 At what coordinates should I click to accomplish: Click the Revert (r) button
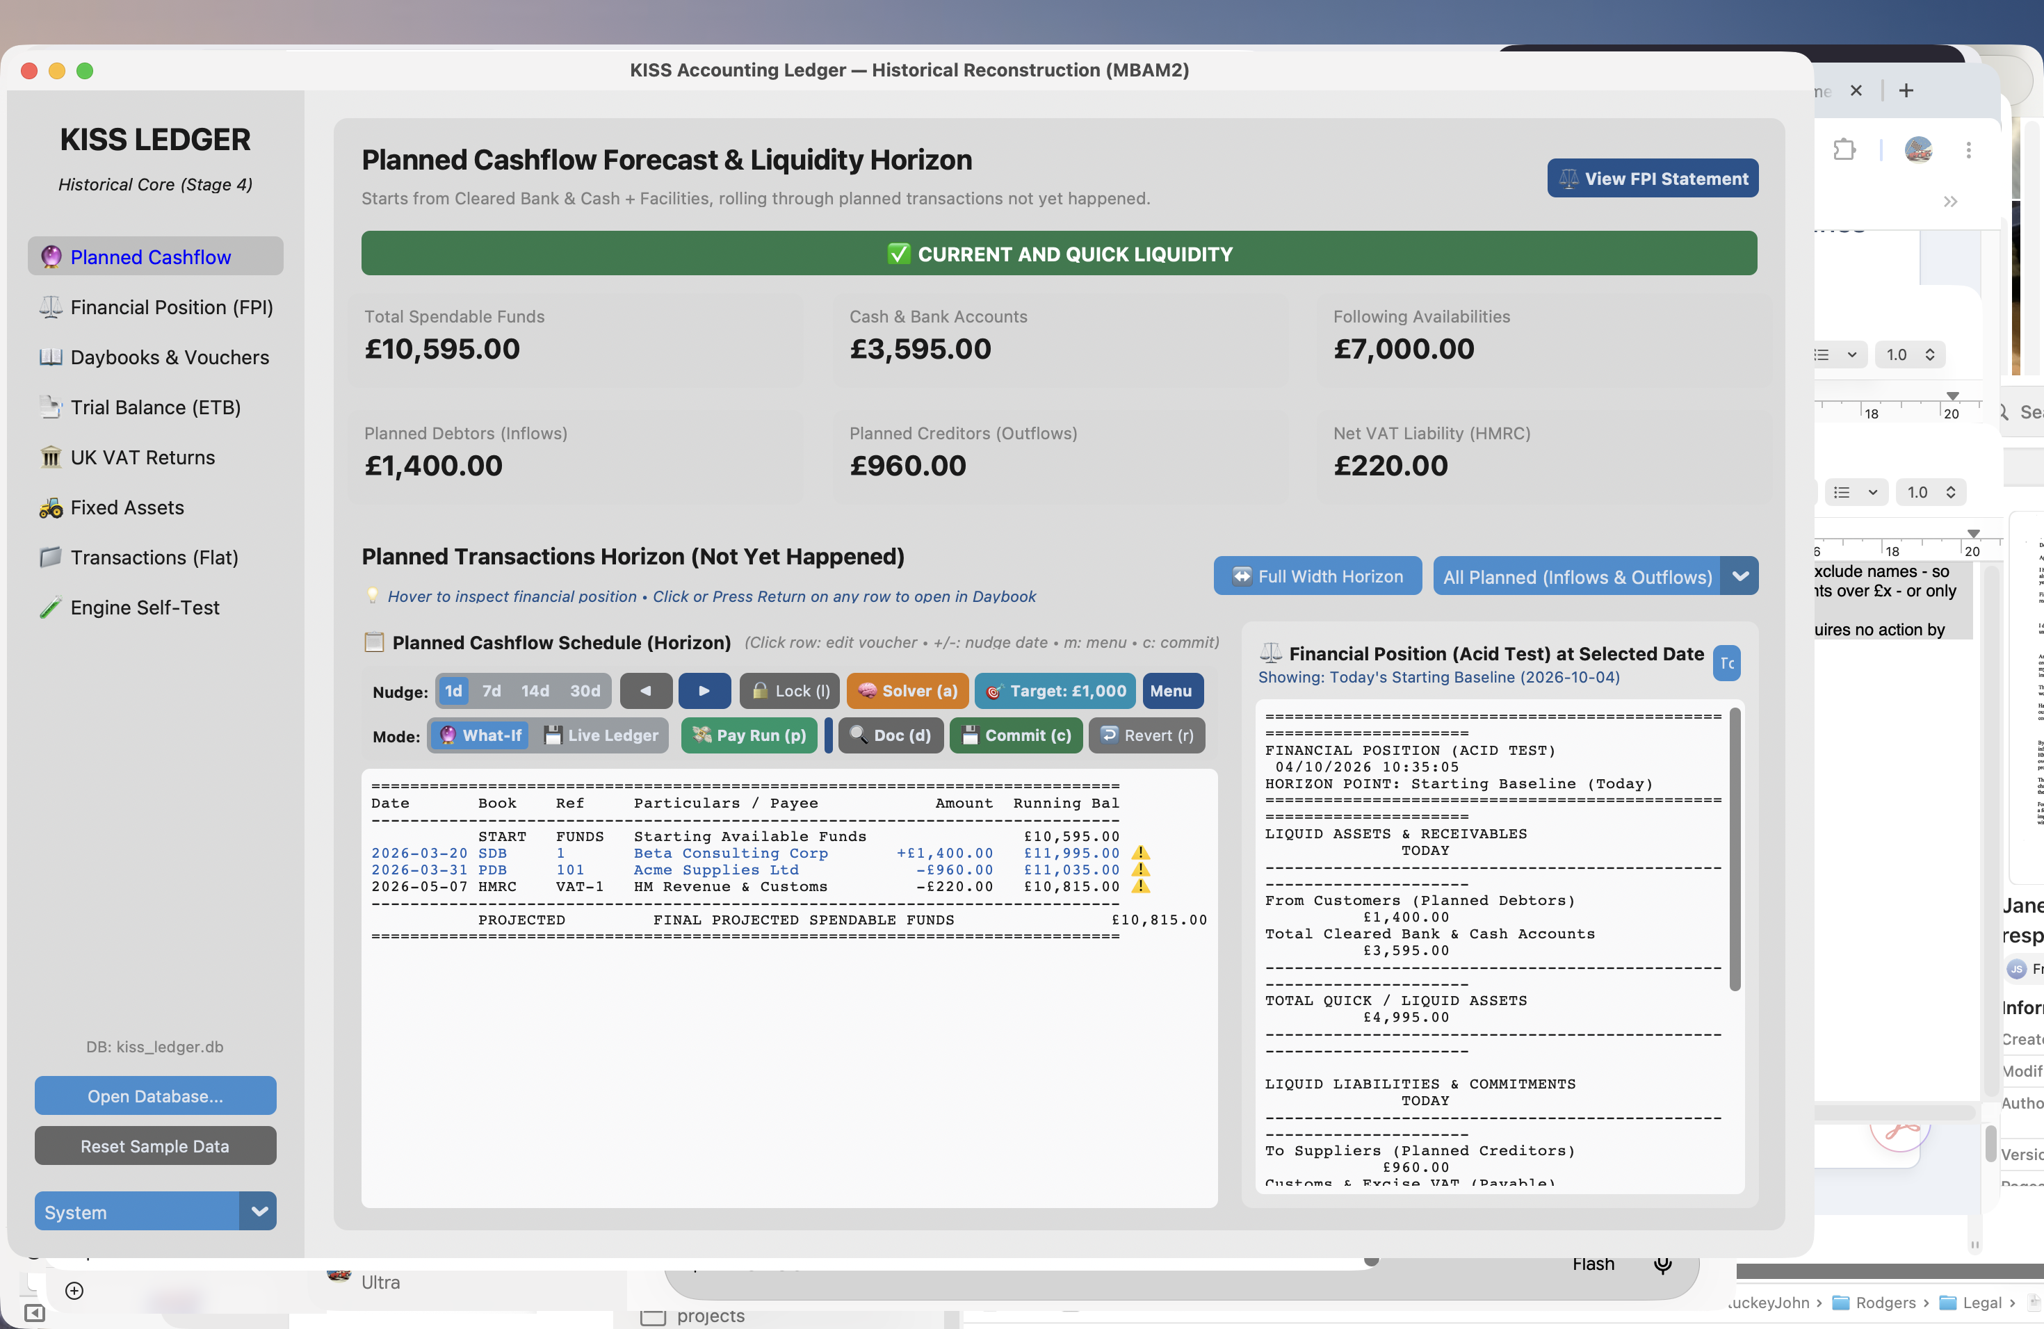click(1146, 736)
